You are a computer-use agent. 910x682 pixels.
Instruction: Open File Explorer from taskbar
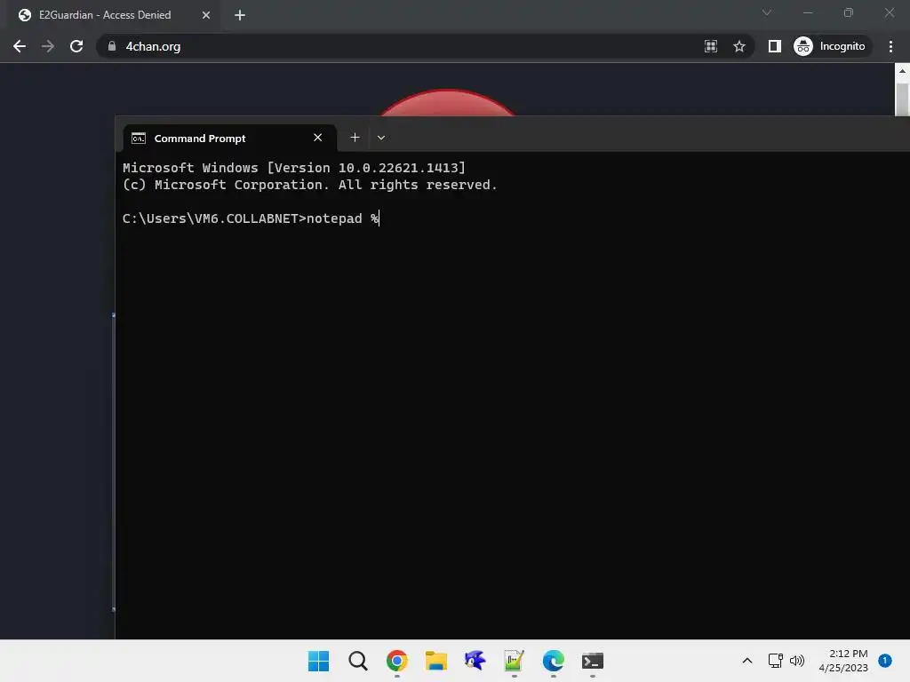tap(435, 661)
